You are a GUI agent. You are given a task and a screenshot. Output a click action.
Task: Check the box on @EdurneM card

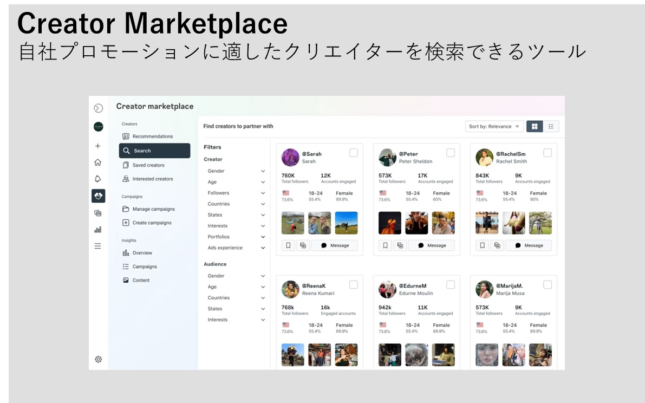(451, 285)
